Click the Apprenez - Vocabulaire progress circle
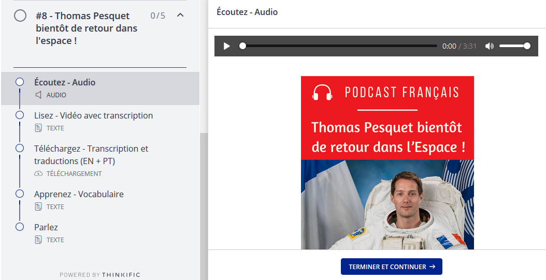Viewport: 546px width, 280px height. point(20,194)
